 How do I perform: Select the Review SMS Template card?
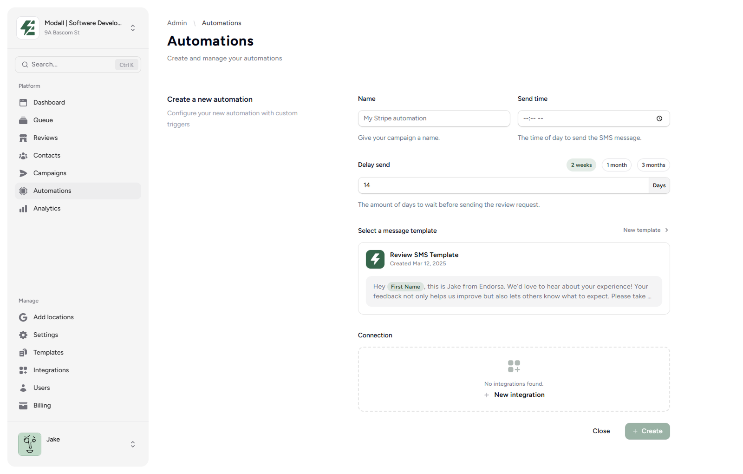514,278
